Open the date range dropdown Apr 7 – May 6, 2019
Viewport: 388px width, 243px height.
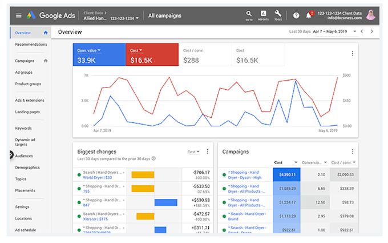coord(334,31)
